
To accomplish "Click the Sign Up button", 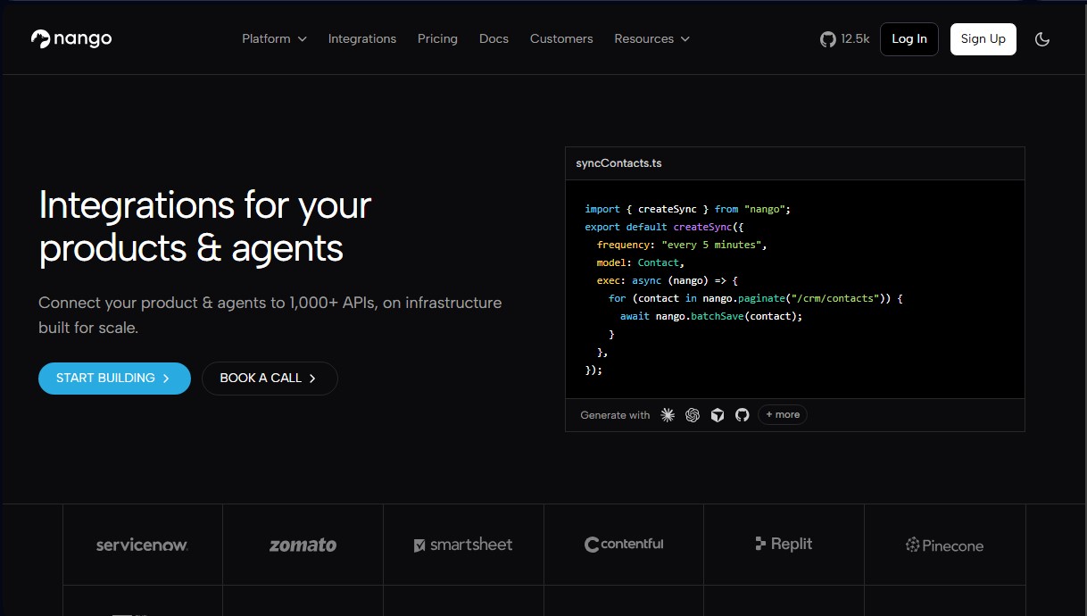I will (x=983, y=39).
